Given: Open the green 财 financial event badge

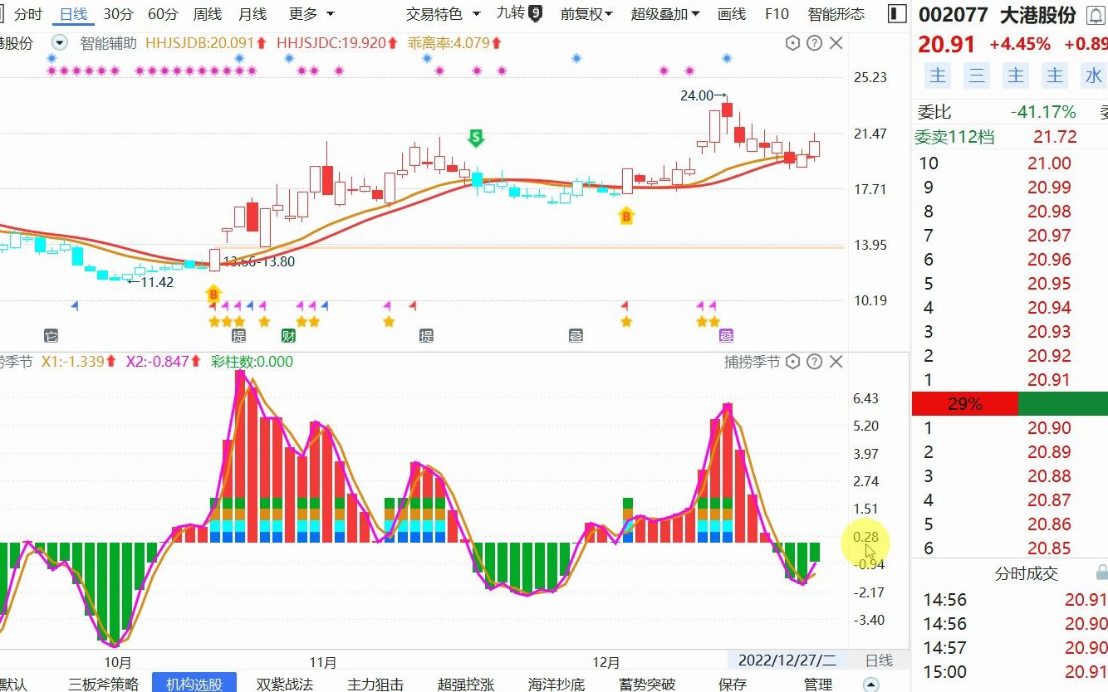Looking at the screenshot, I should [288, 336].
